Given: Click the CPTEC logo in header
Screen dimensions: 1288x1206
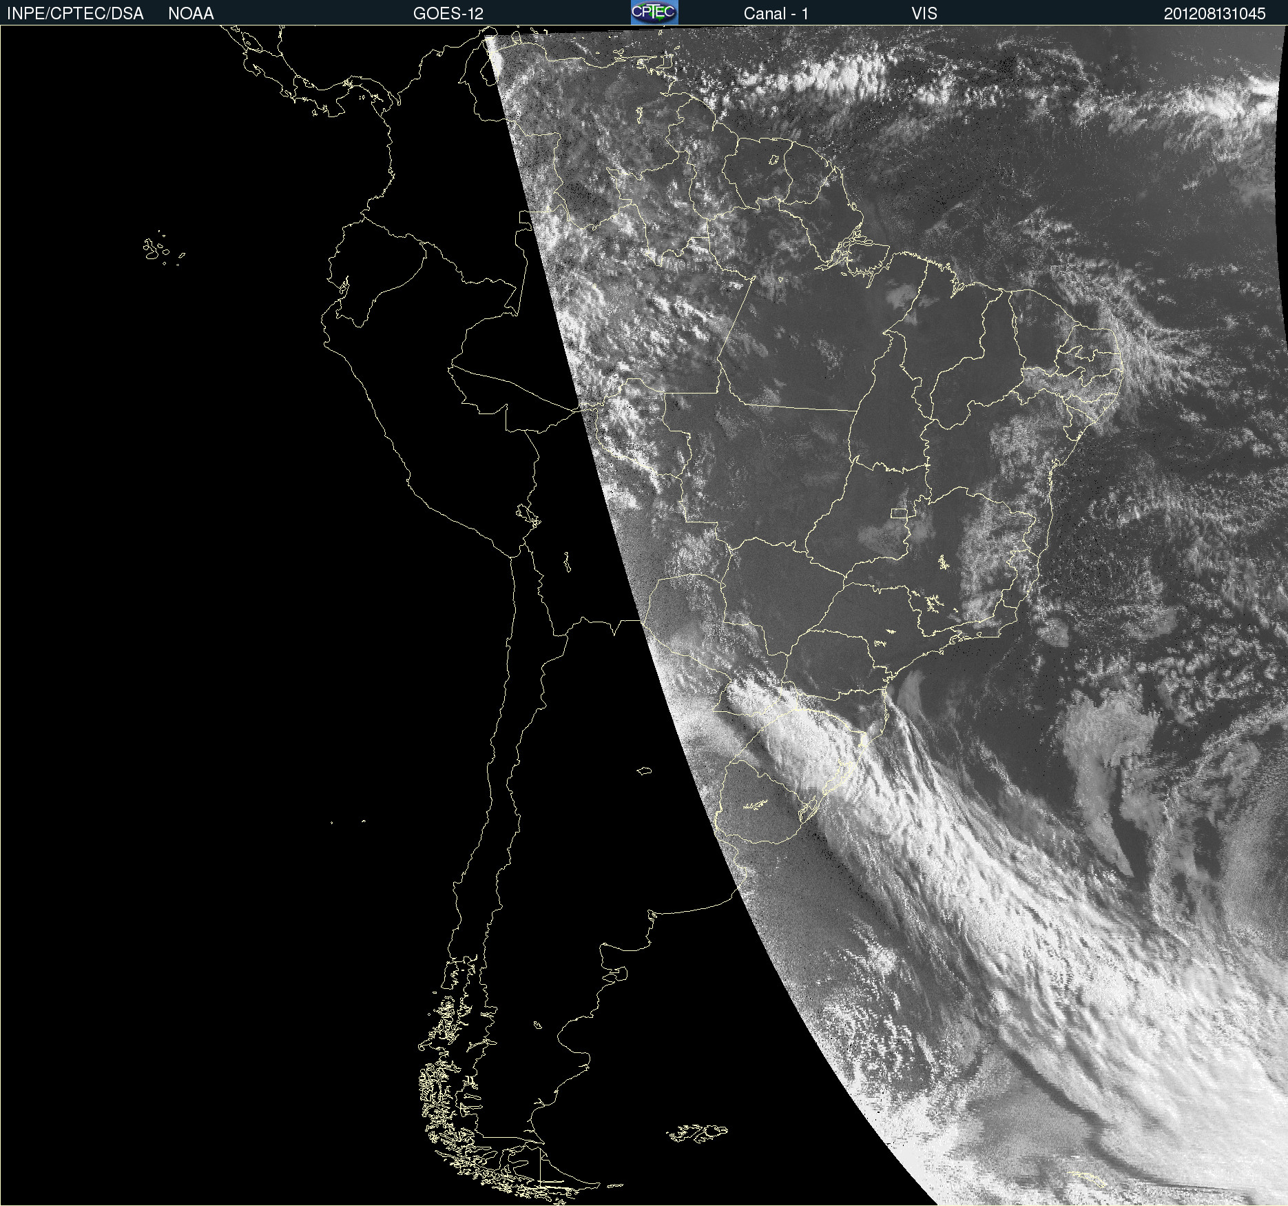Looking at the screenshot, I should [x=654, y=12].
